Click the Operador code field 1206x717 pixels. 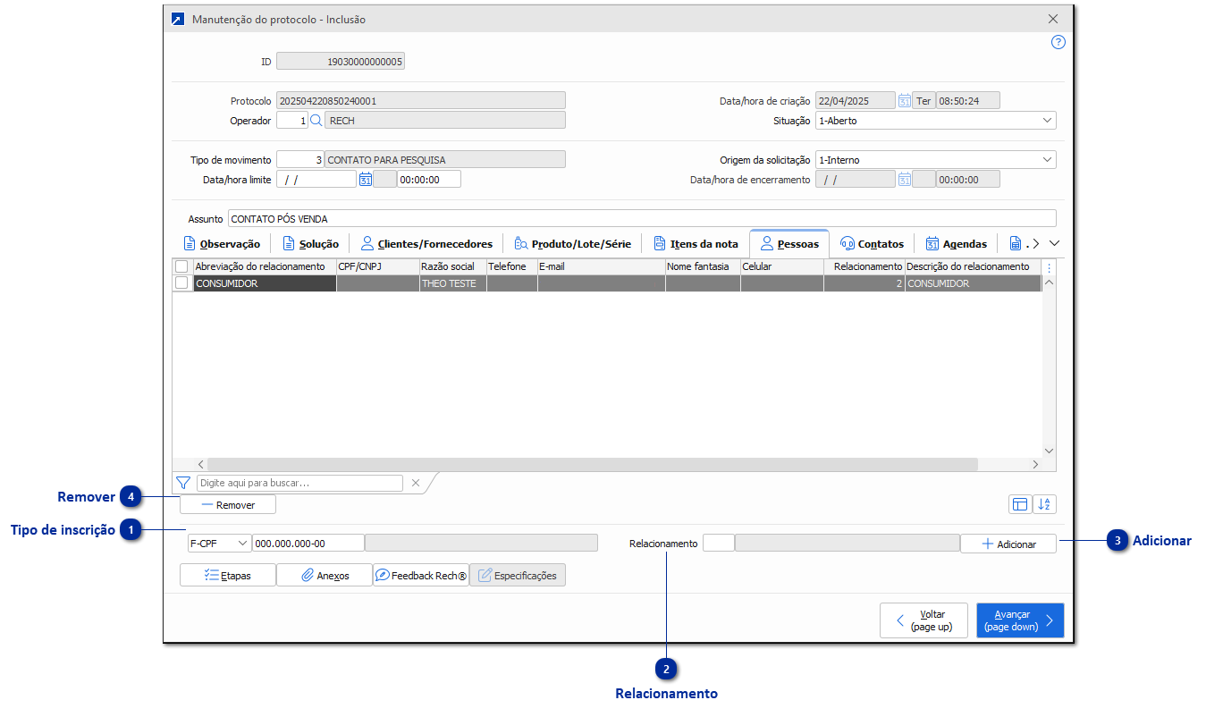click(x=292, y=120)
